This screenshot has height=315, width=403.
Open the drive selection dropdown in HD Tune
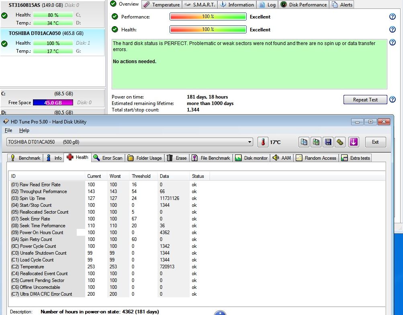[x=249, y=142]
